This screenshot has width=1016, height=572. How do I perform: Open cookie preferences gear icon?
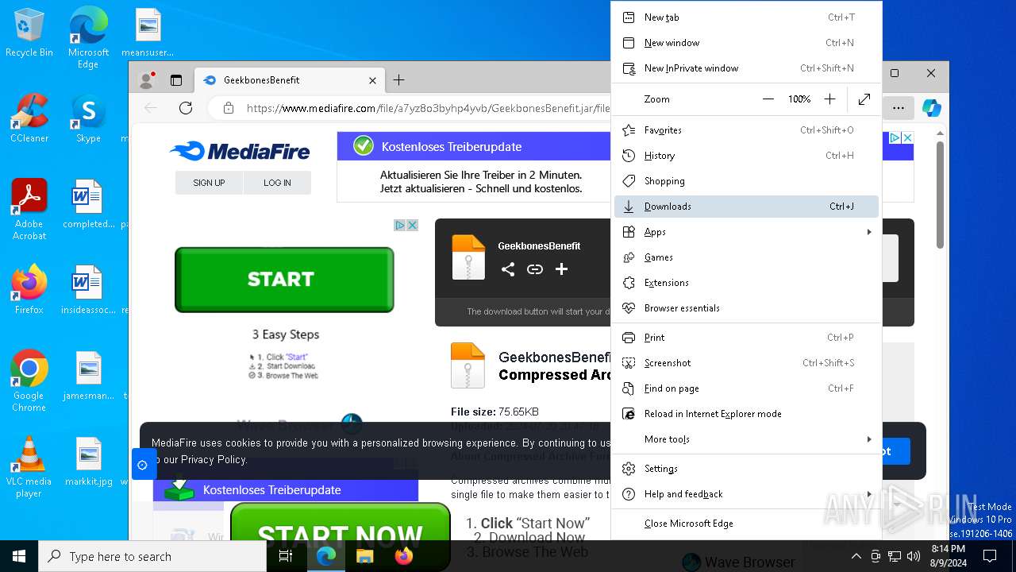pyautogui.click(x=142, y=465)
